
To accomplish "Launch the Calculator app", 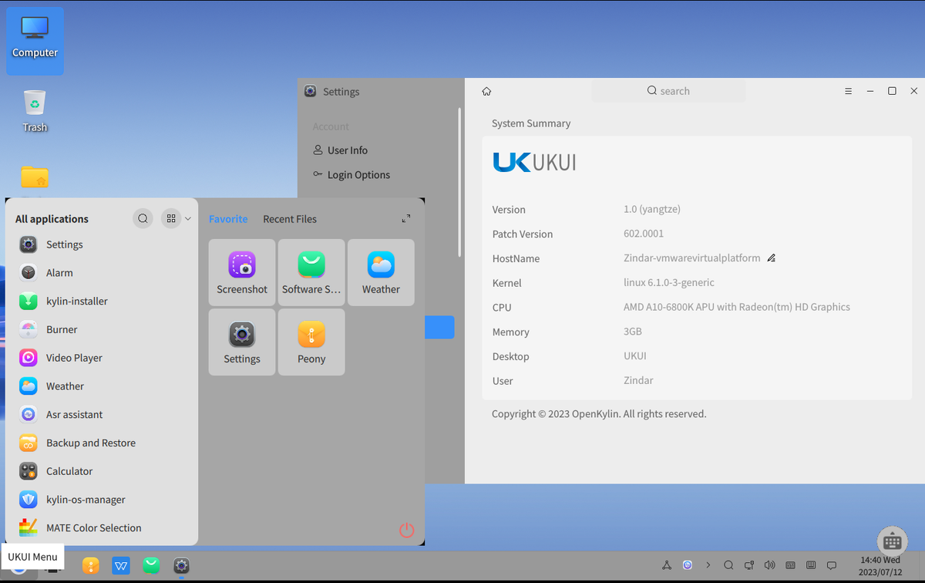I will pos(102,471).
